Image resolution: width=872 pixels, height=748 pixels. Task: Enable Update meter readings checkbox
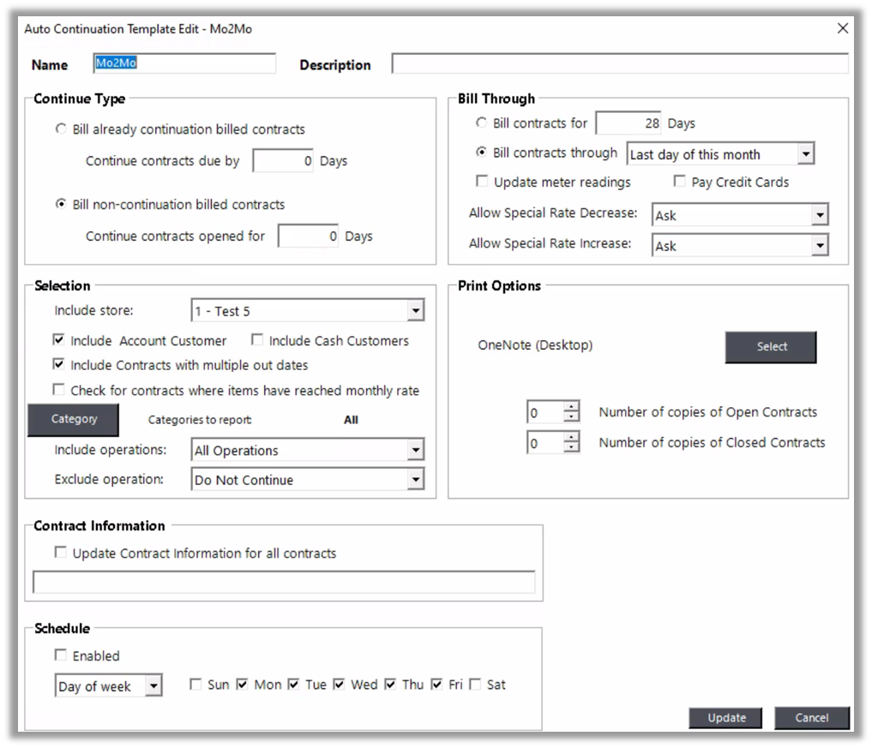pos(482,182)
